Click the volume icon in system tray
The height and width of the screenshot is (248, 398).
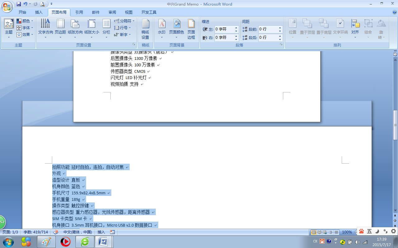coord(357,242)
